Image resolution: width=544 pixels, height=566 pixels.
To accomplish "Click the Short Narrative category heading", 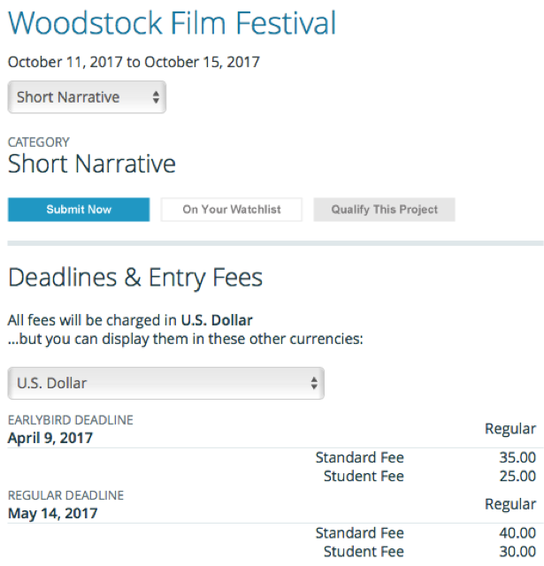I will point(92,164).
